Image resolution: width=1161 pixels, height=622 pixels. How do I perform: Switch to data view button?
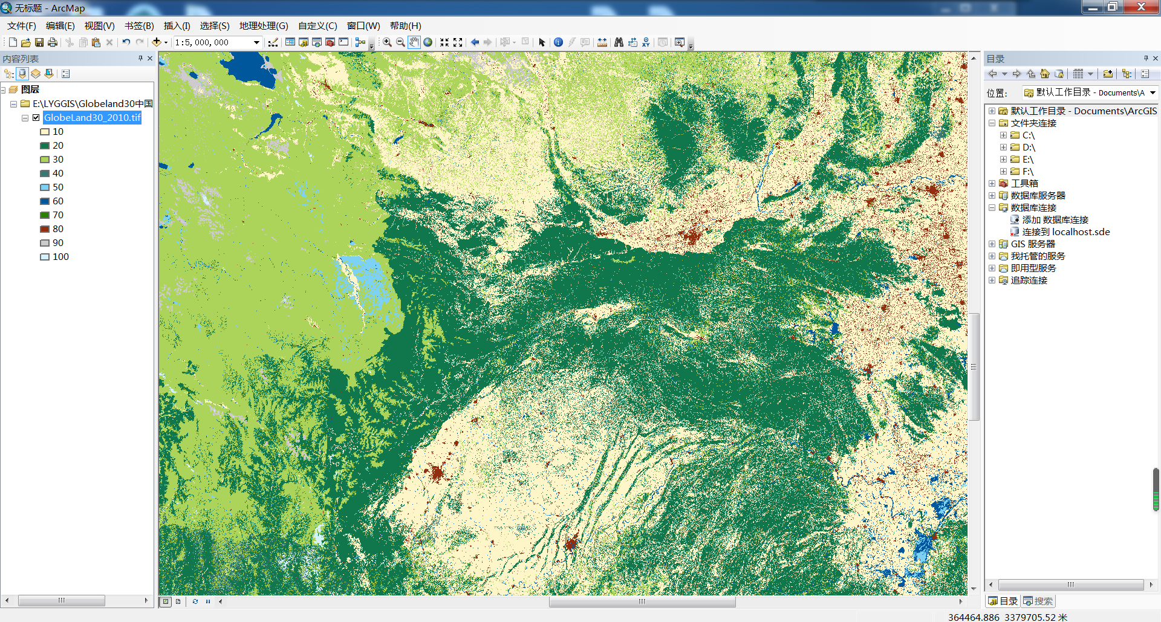(166, 601)
